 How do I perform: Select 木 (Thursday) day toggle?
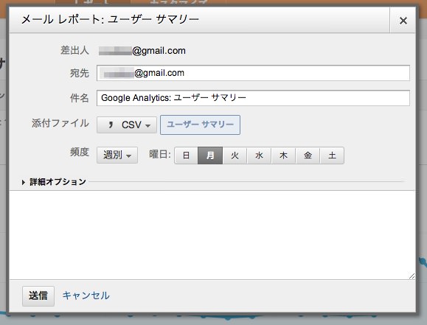[283, 155]
